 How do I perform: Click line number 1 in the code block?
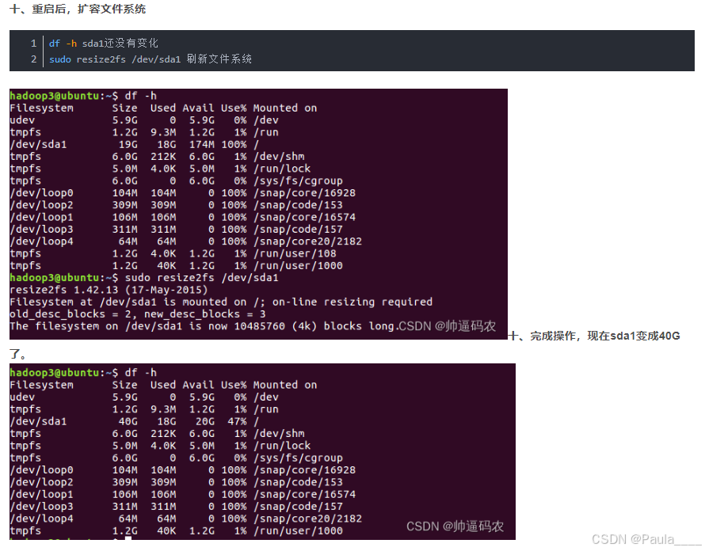[34, 43]
